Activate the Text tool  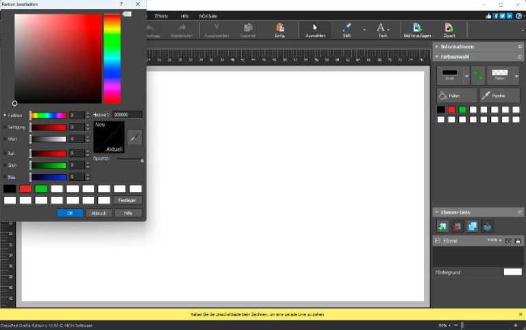click(x=382, y=29)
